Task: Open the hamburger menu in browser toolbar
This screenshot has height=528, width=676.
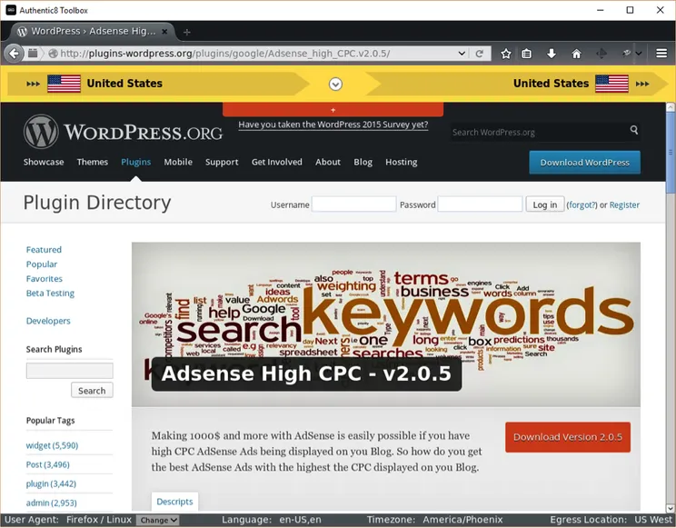Action: point(661,54)
